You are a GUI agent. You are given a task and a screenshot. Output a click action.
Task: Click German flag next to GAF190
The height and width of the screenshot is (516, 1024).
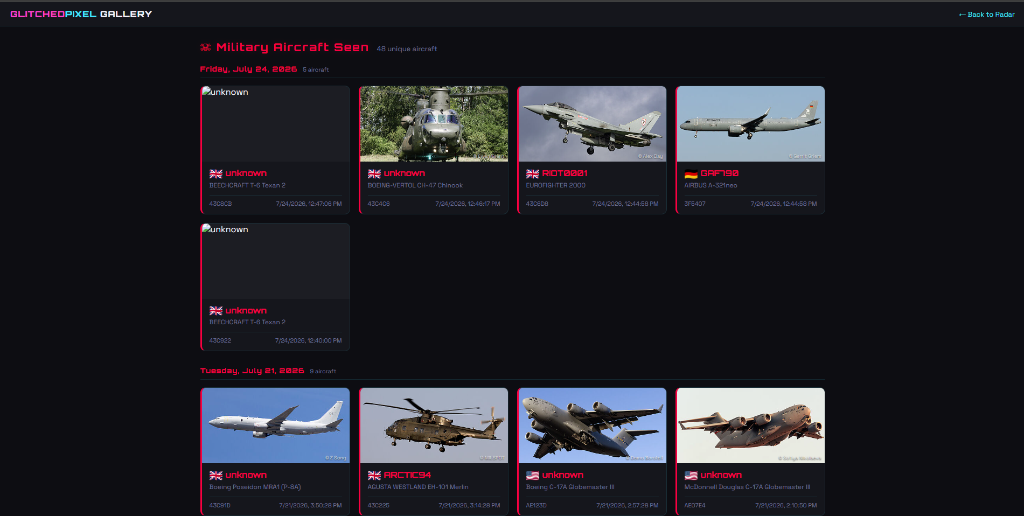tap(691, 173)
